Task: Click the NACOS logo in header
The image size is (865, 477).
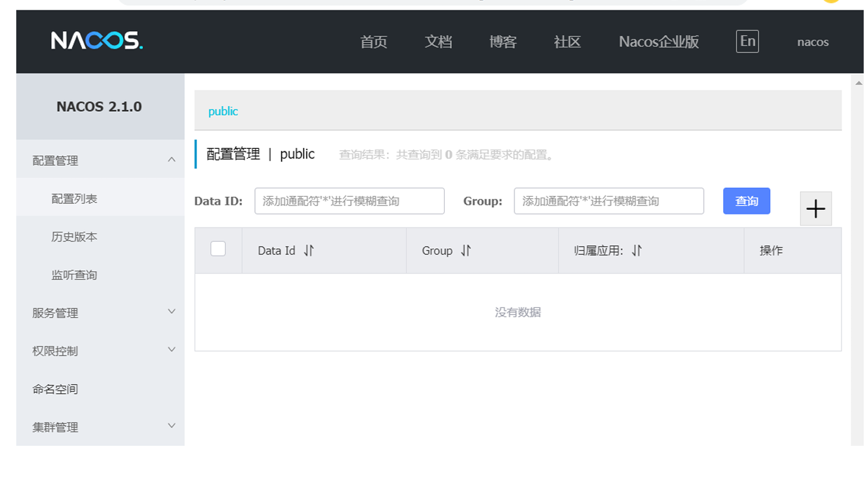Action: coord(97,41)
